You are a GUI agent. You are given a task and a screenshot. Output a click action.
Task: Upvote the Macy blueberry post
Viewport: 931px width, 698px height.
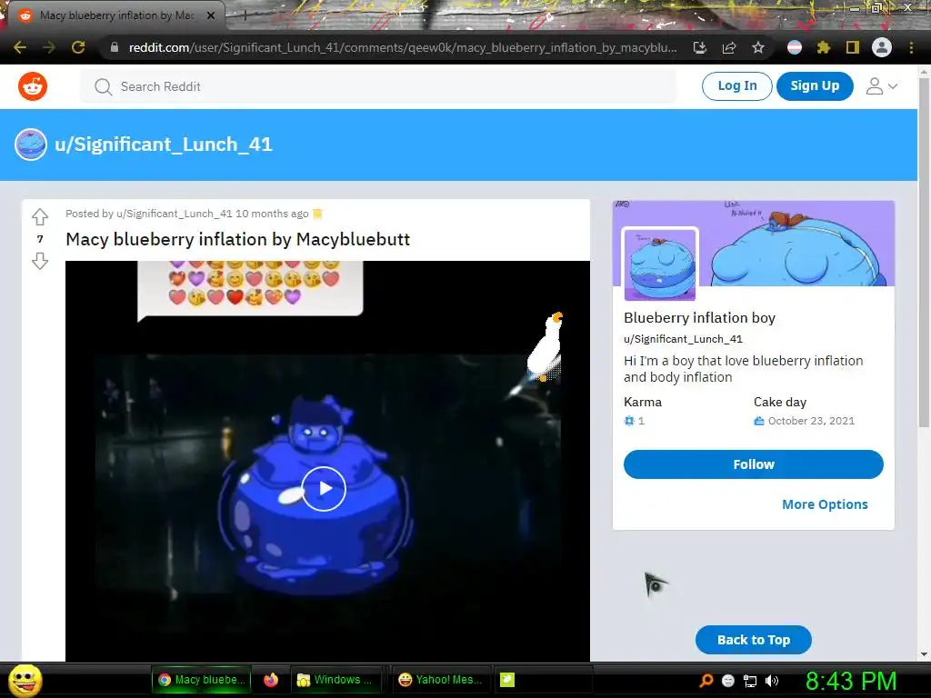pyautogui.click(x=40, y=216)
